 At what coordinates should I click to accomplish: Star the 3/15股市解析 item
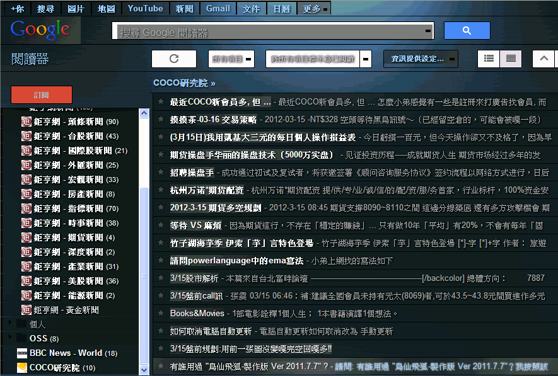coord(161,278)
